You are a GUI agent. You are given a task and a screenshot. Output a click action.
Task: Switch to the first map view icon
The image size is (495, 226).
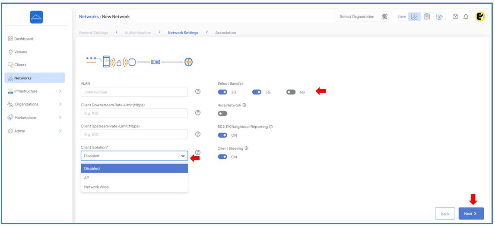(415, 17)
